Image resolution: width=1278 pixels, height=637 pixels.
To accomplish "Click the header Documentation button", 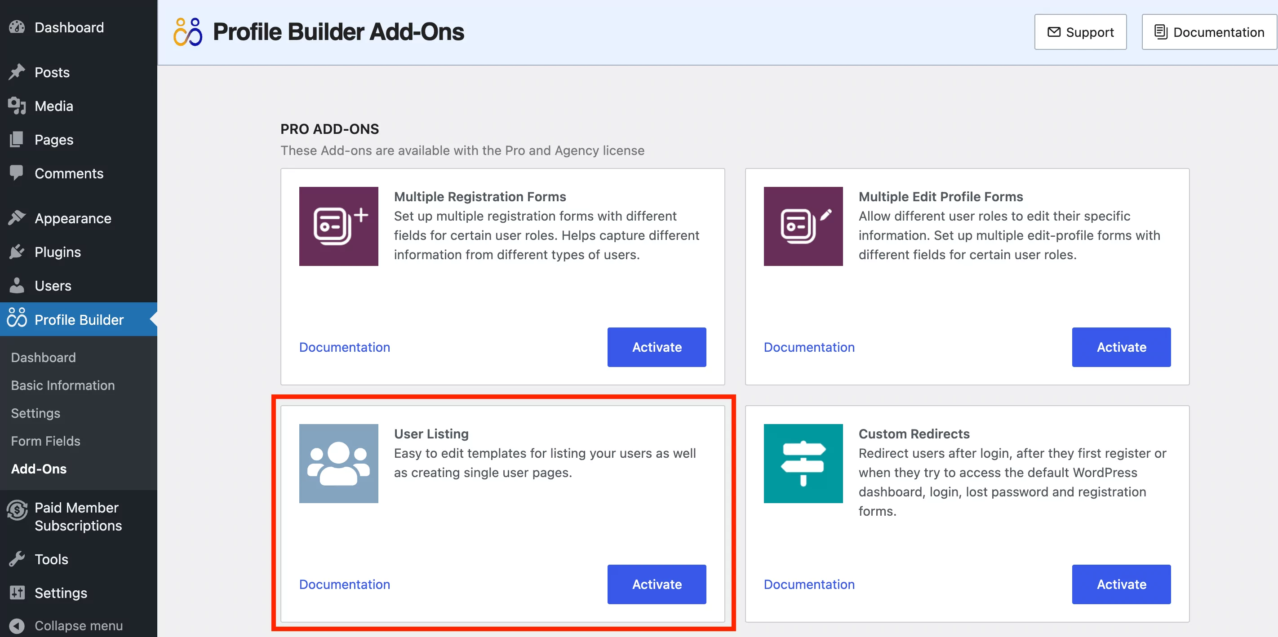I will [1210, 32].
